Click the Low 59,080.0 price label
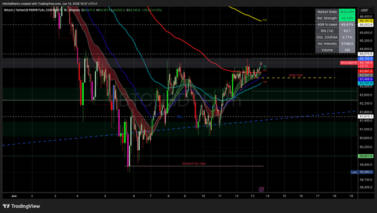The height and width of the screenshot is (213, 377). click(362, 172)
